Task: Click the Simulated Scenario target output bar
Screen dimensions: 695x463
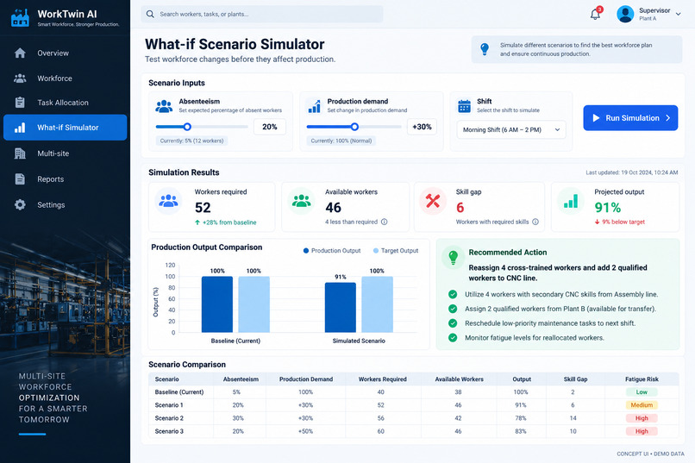Action: [x=377, y=304]
